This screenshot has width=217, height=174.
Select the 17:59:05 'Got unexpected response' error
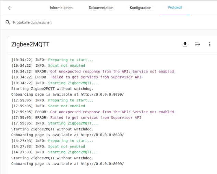[x=92, y=112]
